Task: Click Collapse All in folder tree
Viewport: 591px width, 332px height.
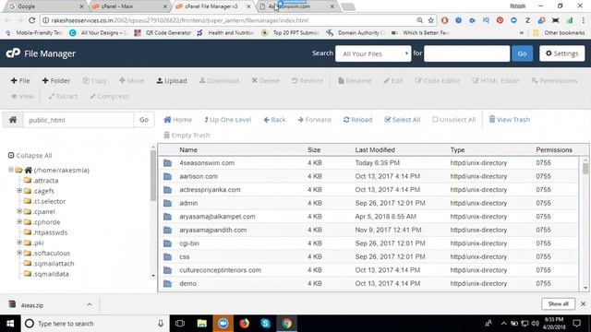Action: click(x=30, y=156)
